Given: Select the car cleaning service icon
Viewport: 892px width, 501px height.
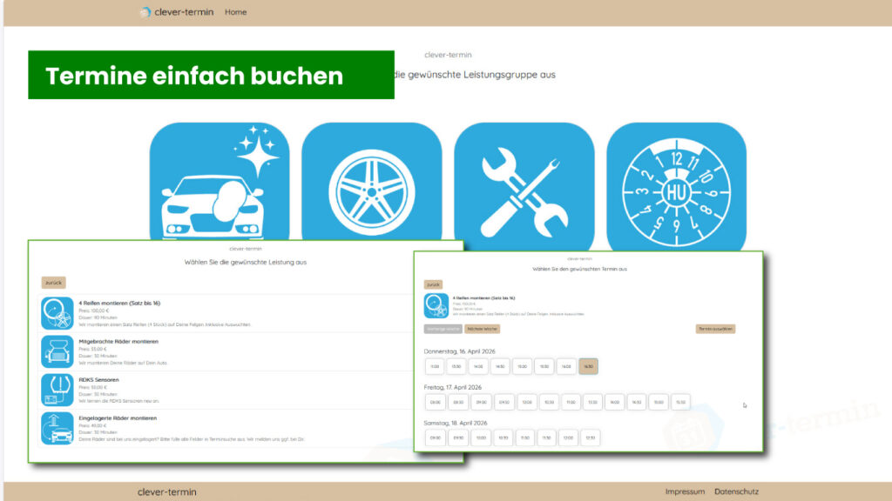Looking at the screenshot, I should point(220,183).
